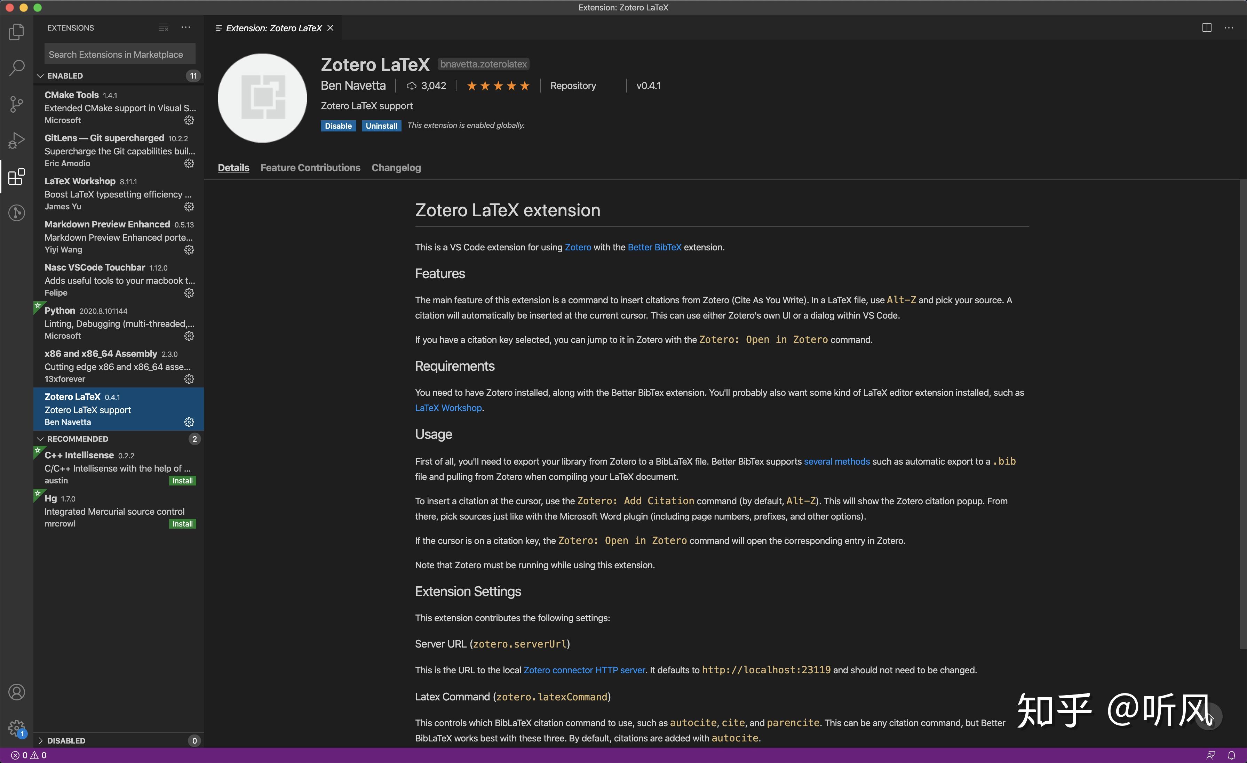Open the editor more actions menu
The image size is (1247, 763).
pos(1229,28)
